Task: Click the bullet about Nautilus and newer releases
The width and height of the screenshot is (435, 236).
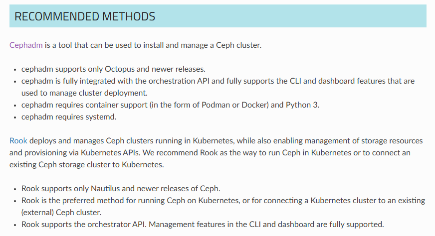Action: pyautogui.click(x=121, y=189)
